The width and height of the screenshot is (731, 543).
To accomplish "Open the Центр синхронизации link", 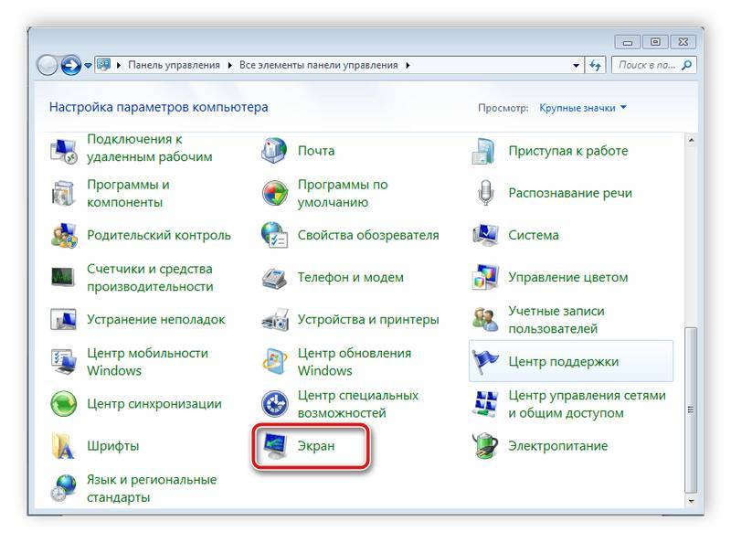I will pos(154,403).
